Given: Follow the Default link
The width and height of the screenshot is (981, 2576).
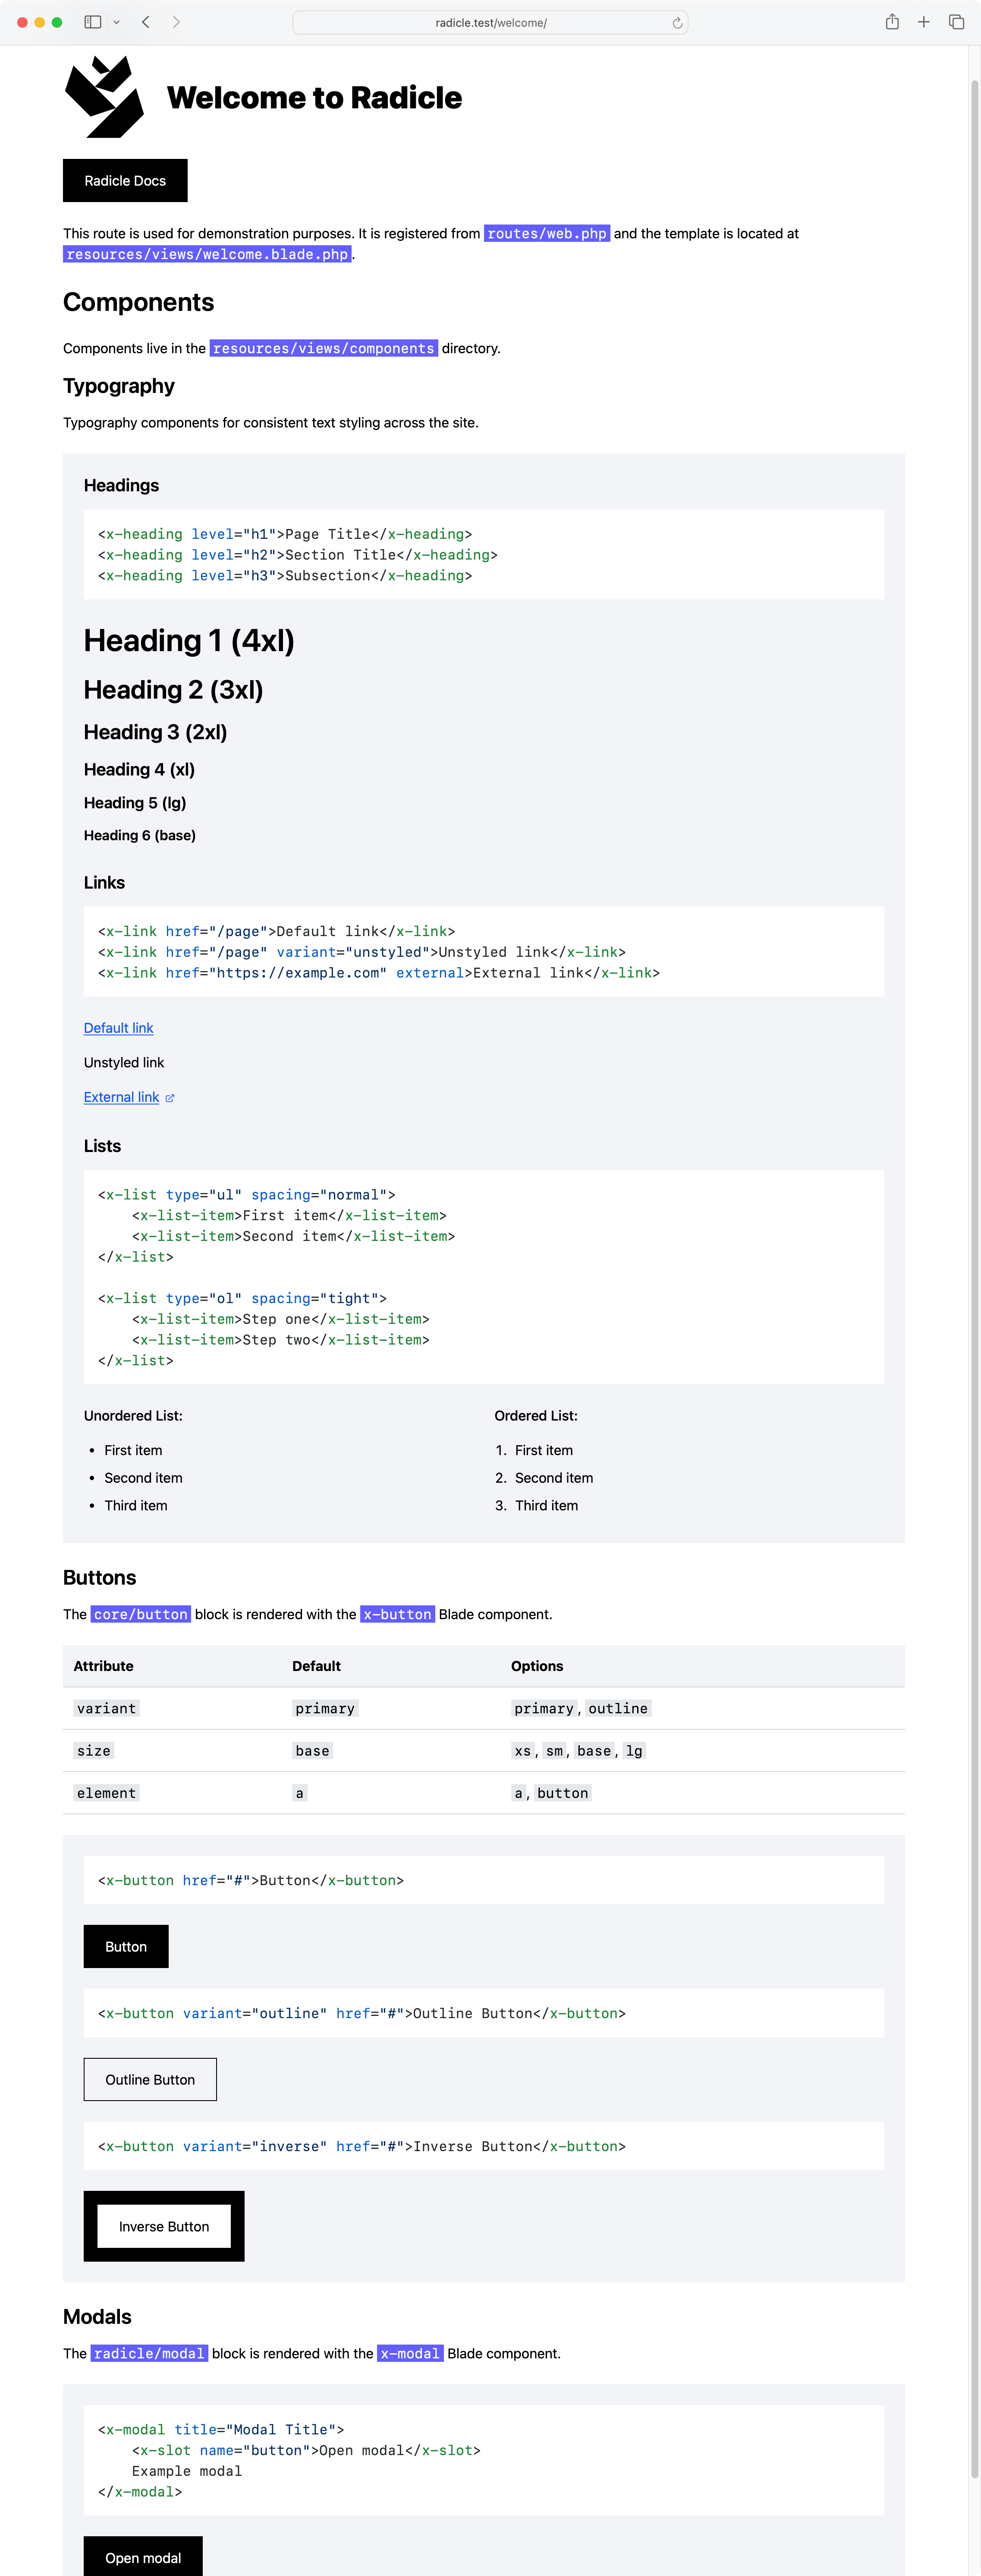Looking at the screenshot, I should click(x=118, y=1028).
